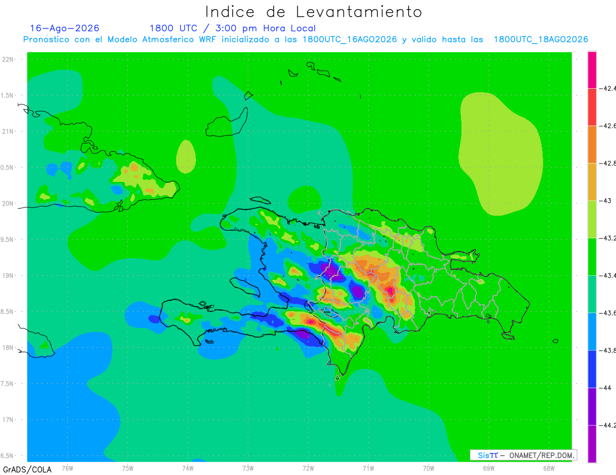Select the violet segment below the -44 label
Image resolution: width=616 pixels, height=475 pixels.
click(592, 406)
